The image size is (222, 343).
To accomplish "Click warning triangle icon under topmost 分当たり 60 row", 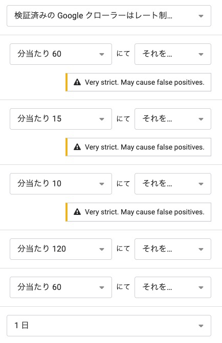I will click(77, 82).
